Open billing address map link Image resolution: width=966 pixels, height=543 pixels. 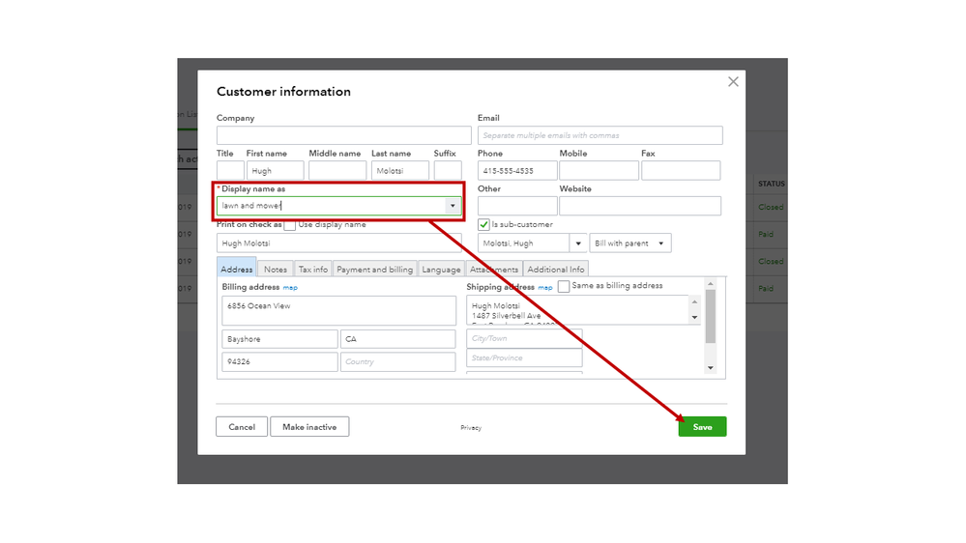(290, 288)
